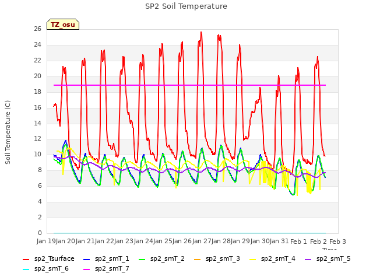Click the yellow sp2_smT_4 legend swatch
Screen dimensions: 373x280
(x=252, y=259)
